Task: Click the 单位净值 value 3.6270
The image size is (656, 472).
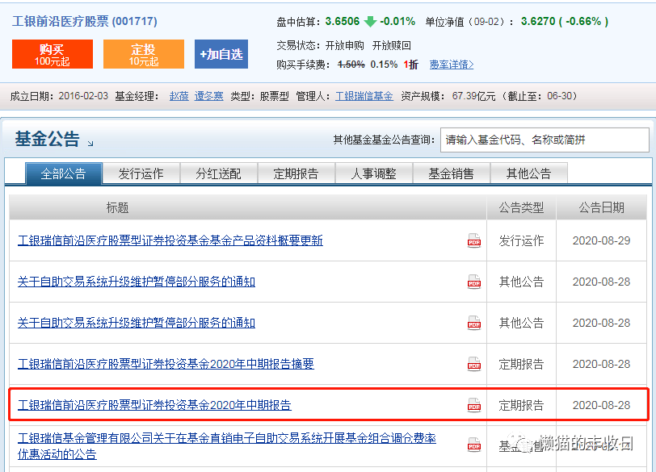Action: click(538, 21)
